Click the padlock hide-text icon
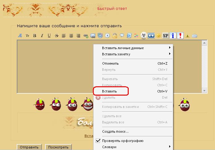Viewport: 215px width, 150px height. click(115, 36)
